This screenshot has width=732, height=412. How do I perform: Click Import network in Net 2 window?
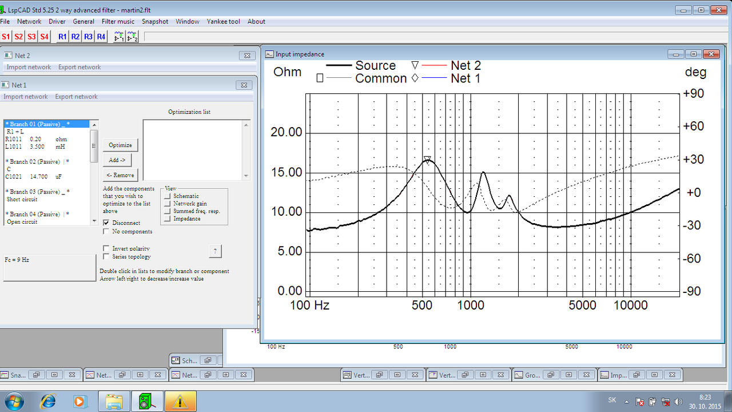pos(29,67)
